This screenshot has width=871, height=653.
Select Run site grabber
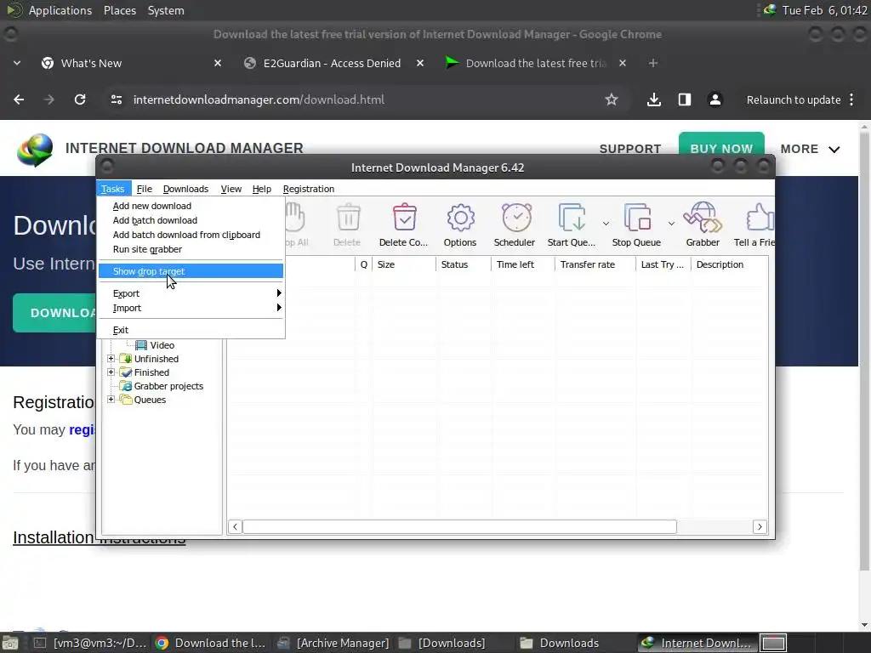(x=191, y=249)
